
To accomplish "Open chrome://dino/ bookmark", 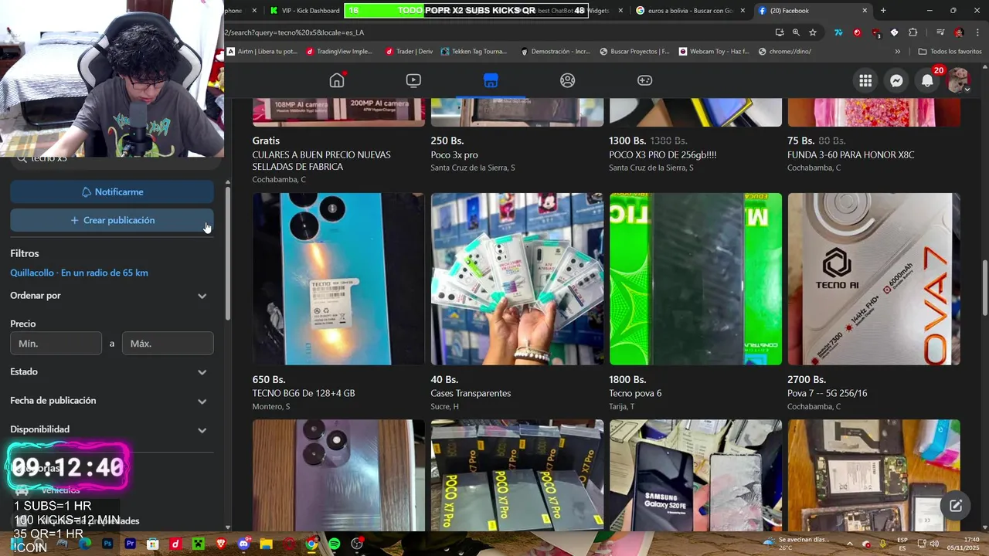I will click(x=785, y=52).
